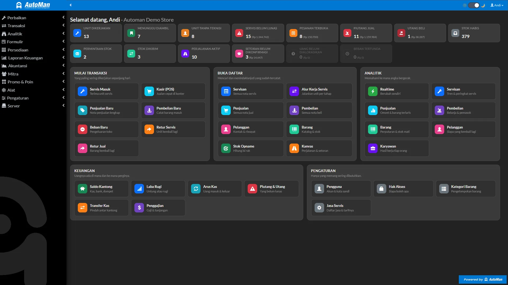This screenshot has height=285, width=508.
Task: Click the Powered by AutoMan badge
Action: point(483,279)
